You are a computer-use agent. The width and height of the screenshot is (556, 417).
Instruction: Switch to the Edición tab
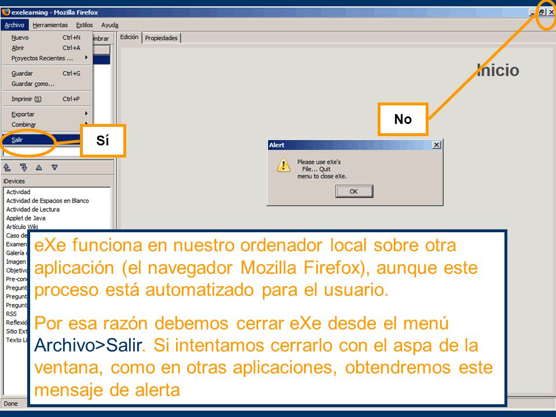tap(129, 37)
